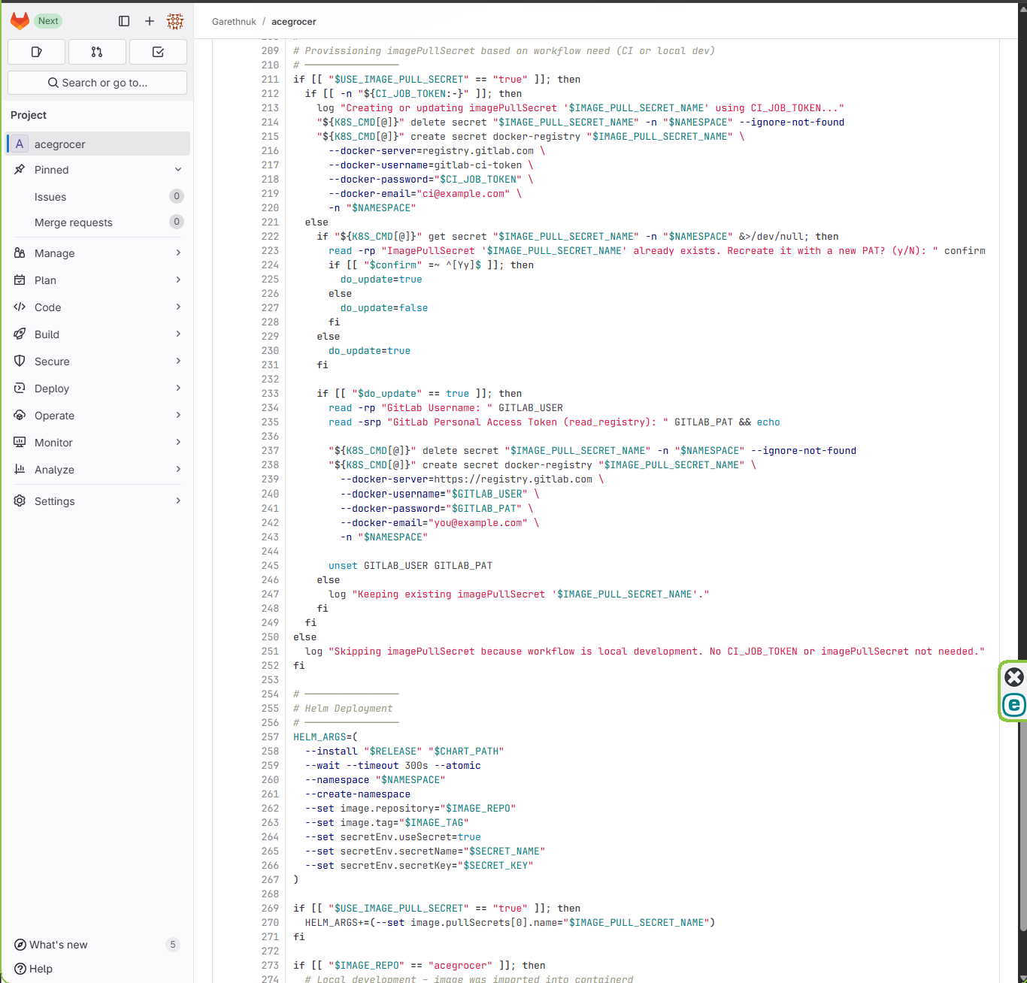Open the Secure menu item

[x=98, y=361]
